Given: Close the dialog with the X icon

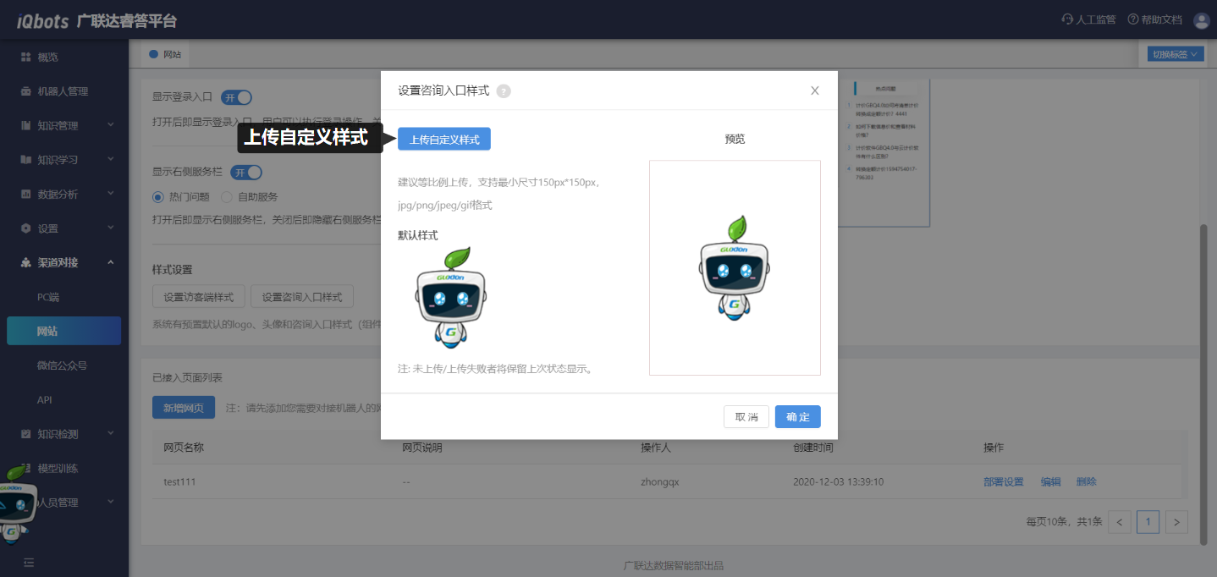Looking at the screenshot, I should [x=814, y=91].
